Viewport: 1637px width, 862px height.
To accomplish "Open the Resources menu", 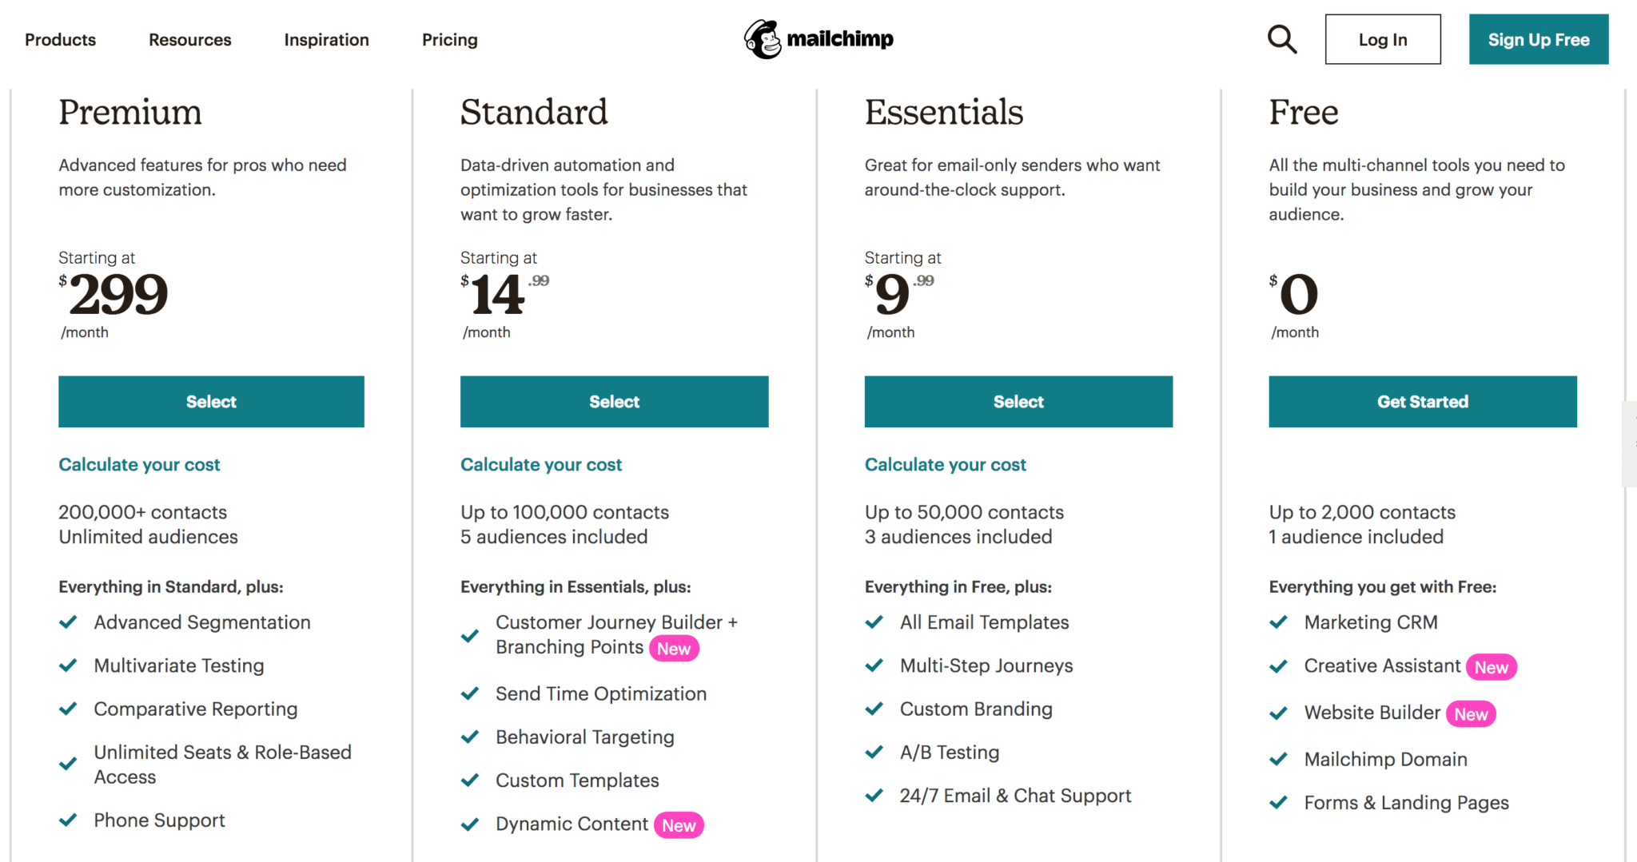I will point(189,39).
